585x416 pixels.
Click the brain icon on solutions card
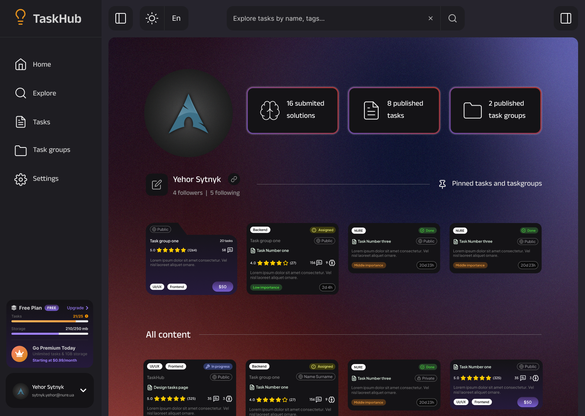(270, 110)
